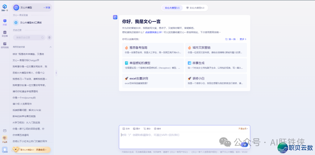Click the 点这里快速上手 link

154,32
